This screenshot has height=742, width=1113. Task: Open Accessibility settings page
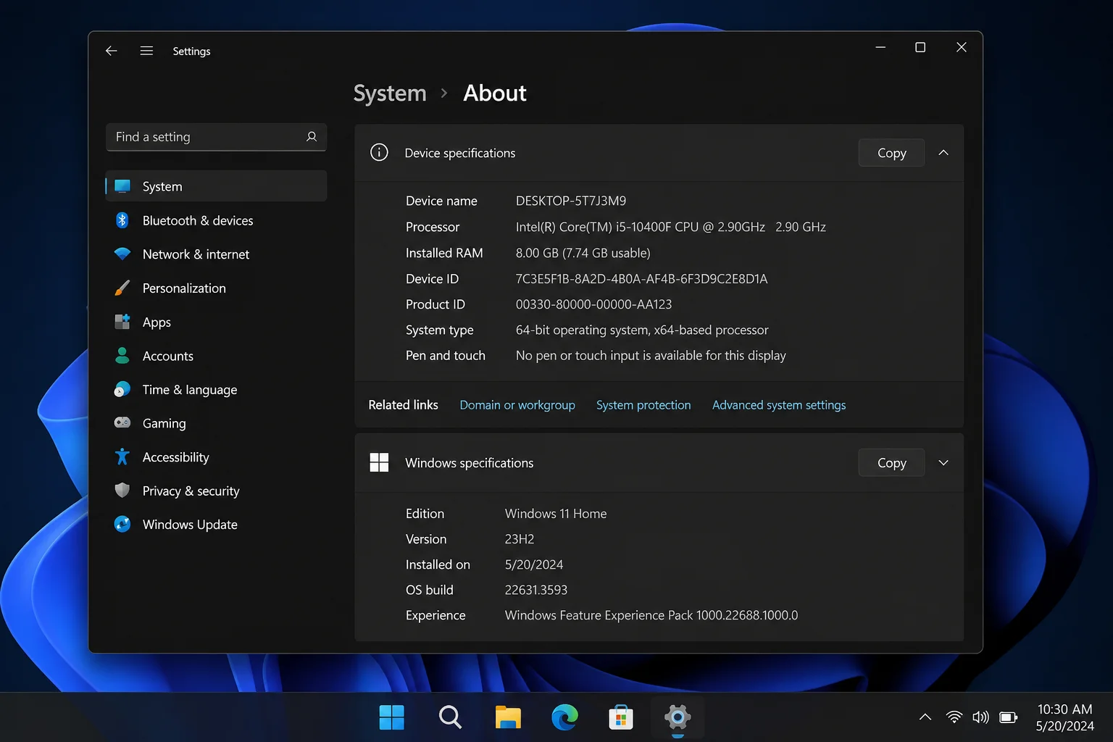point(216,457)
